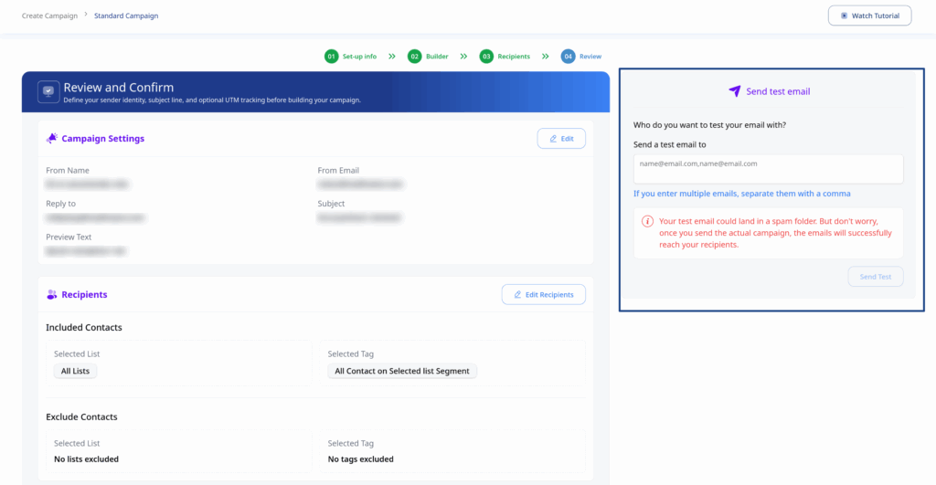Go to the Builder step
Image resolution: width=936 pixels, height=485 pixels.
pyautogui.click(x=437, y=57)
